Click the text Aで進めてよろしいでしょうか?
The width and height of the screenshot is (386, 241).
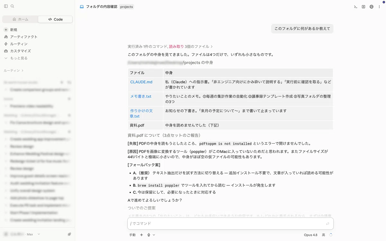tap(155, 200)
